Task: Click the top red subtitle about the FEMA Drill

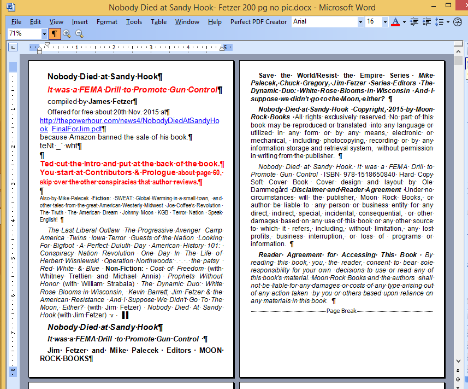Action: [x=133, y=90]
